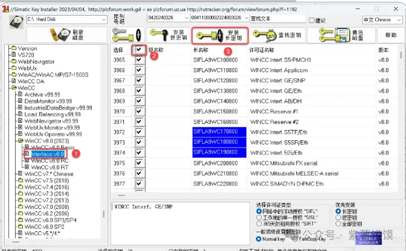Click the 帮助 help button
Screen dimensions: 406x251
click(391, 35)
